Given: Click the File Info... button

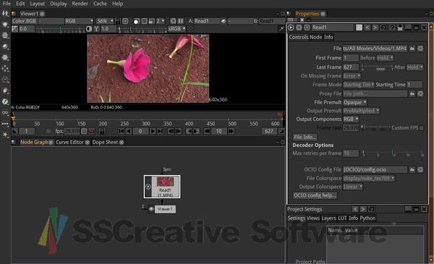Looking at the screenshot, I should tap(305, 137).
